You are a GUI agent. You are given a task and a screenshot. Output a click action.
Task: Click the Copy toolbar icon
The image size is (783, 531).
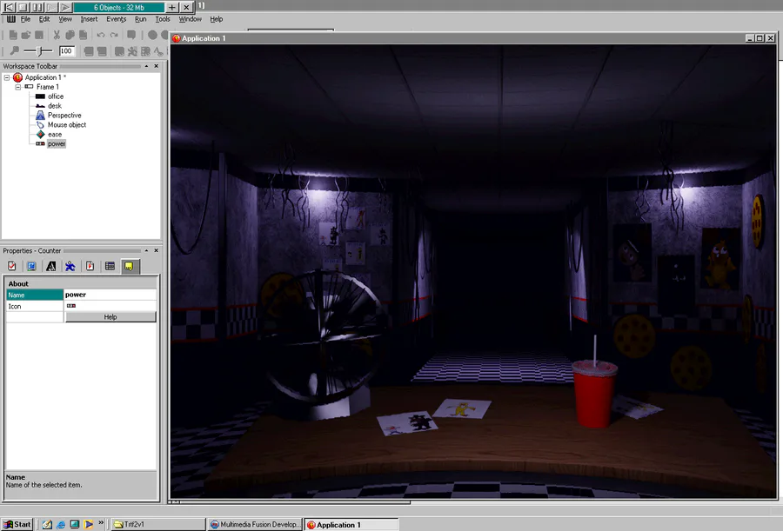tap(70, 35)
